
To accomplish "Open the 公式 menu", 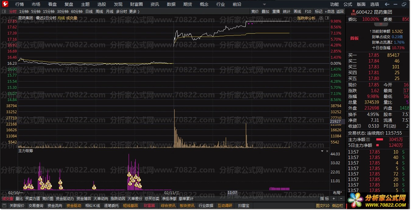I will tap(348, 4).
